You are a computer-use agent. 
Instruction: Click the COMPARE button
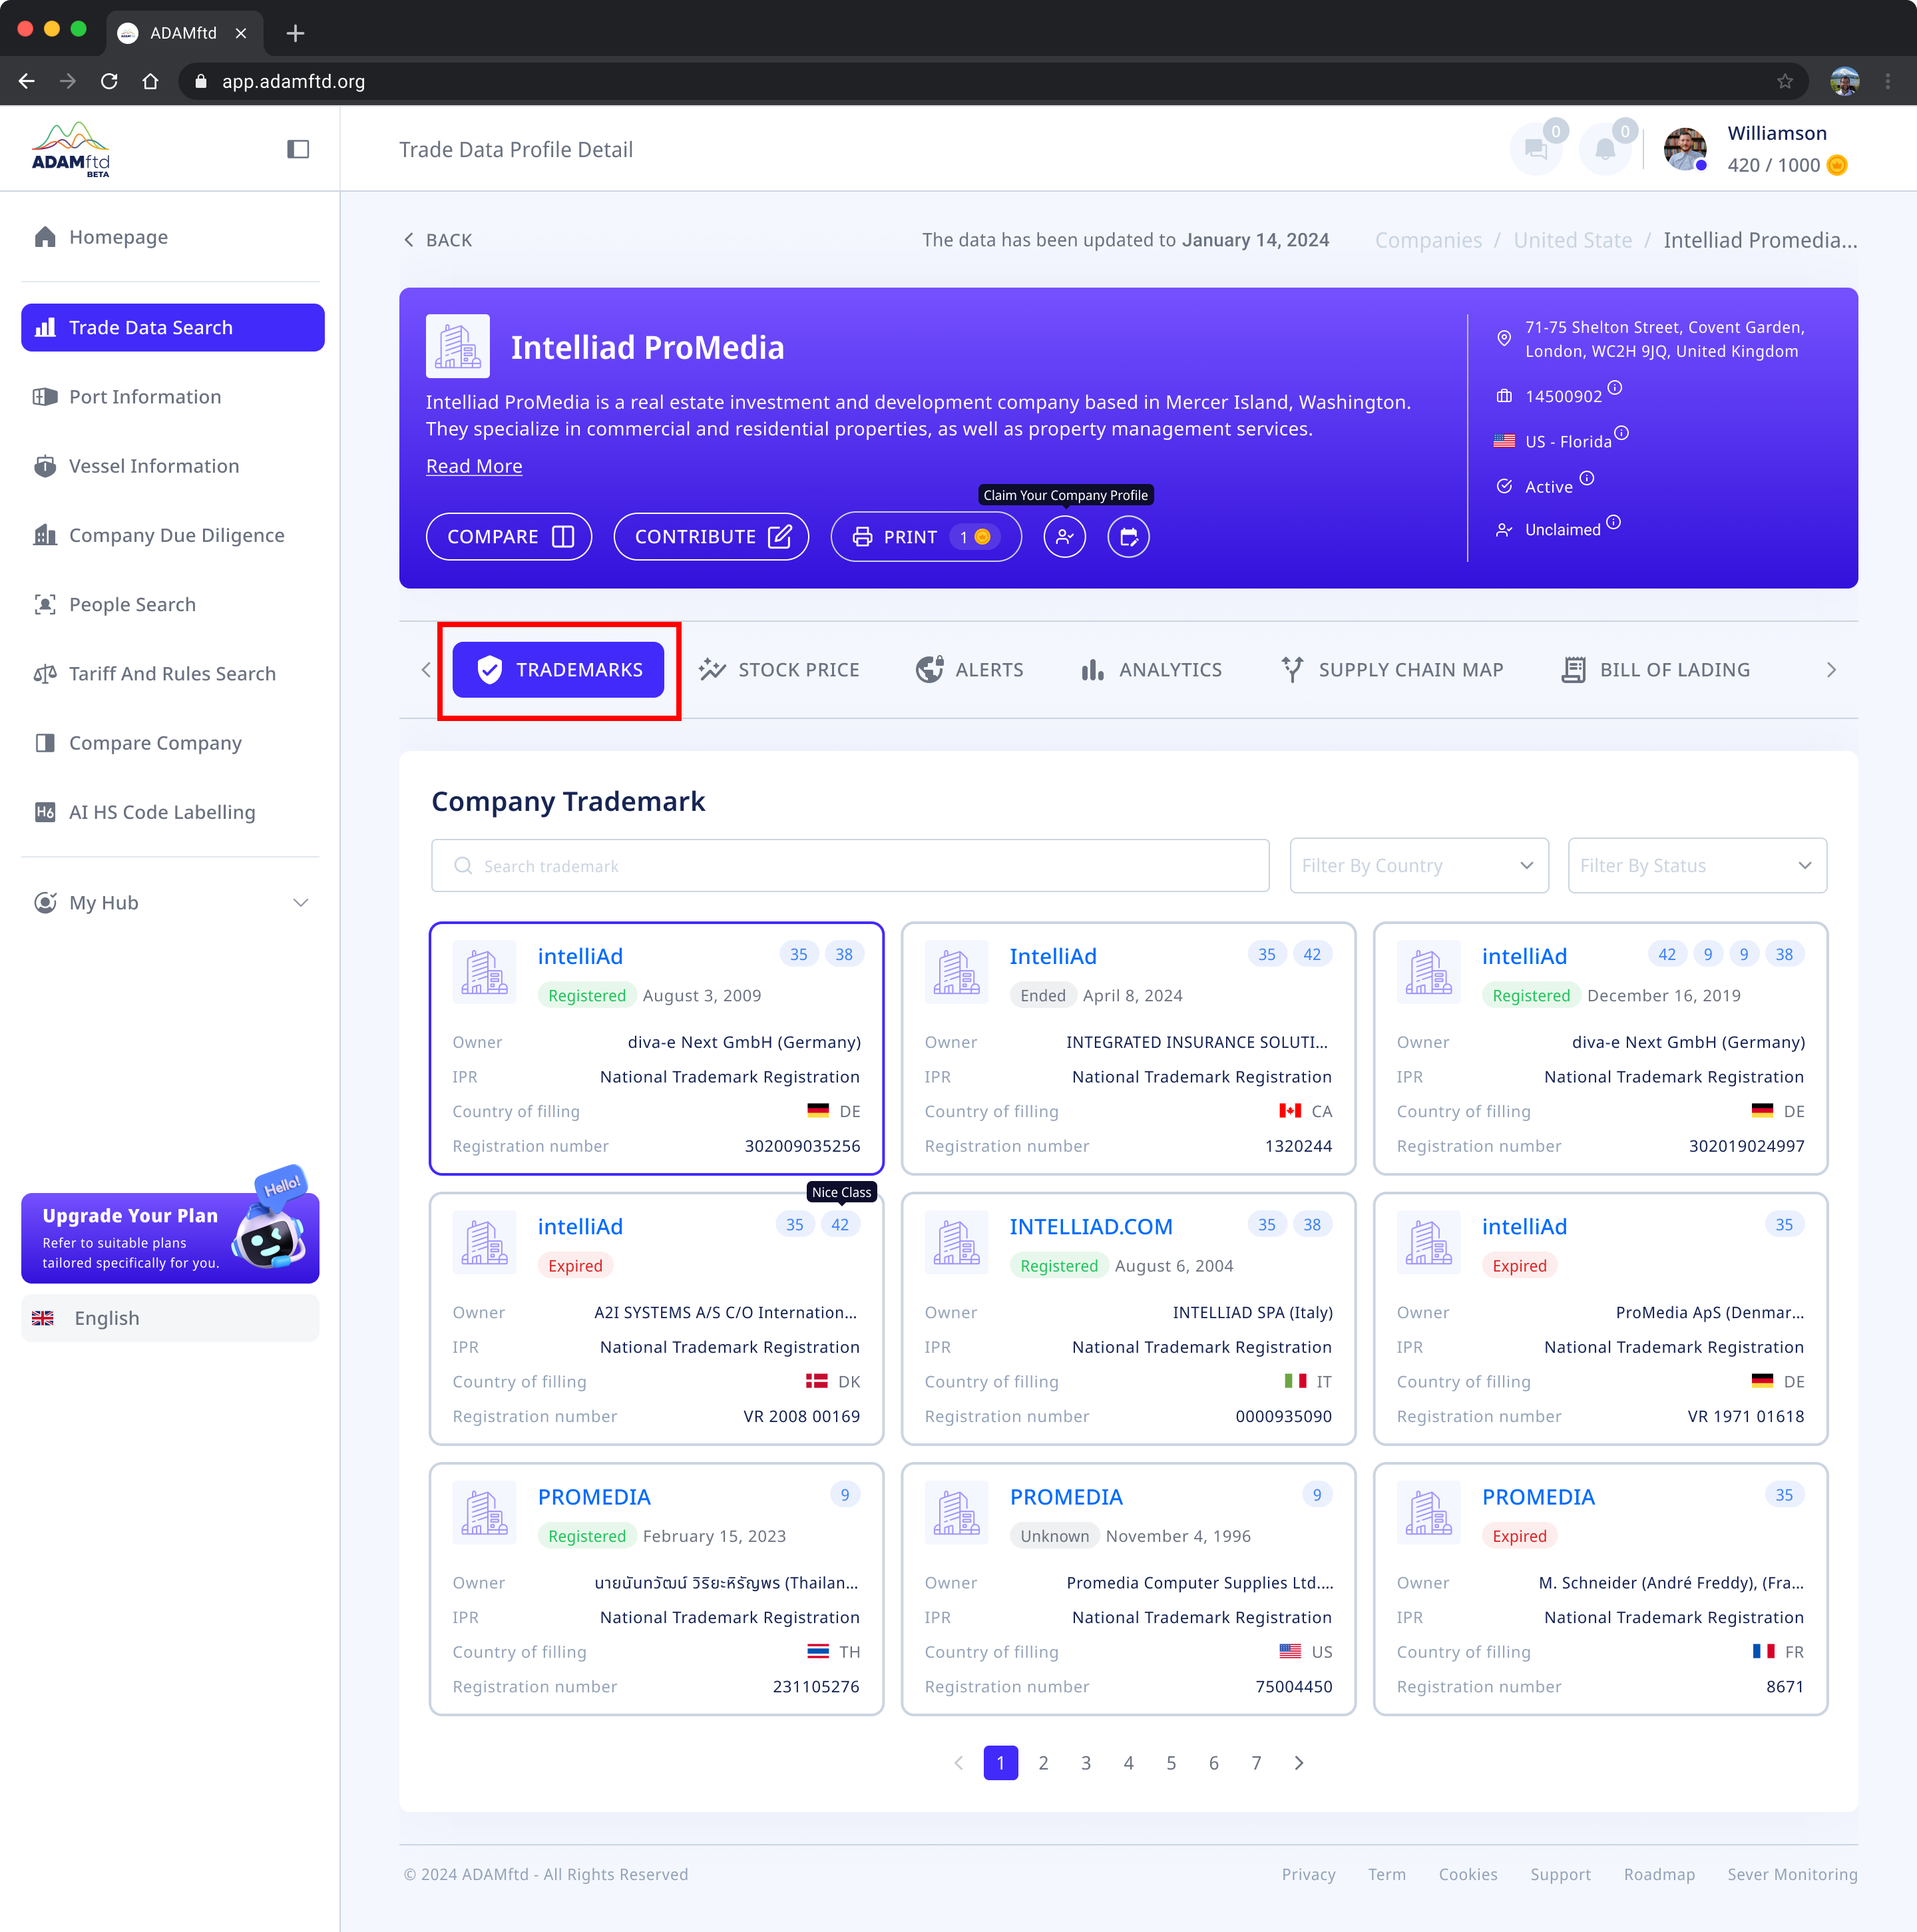pyautogui.click(x=509, y=537)
